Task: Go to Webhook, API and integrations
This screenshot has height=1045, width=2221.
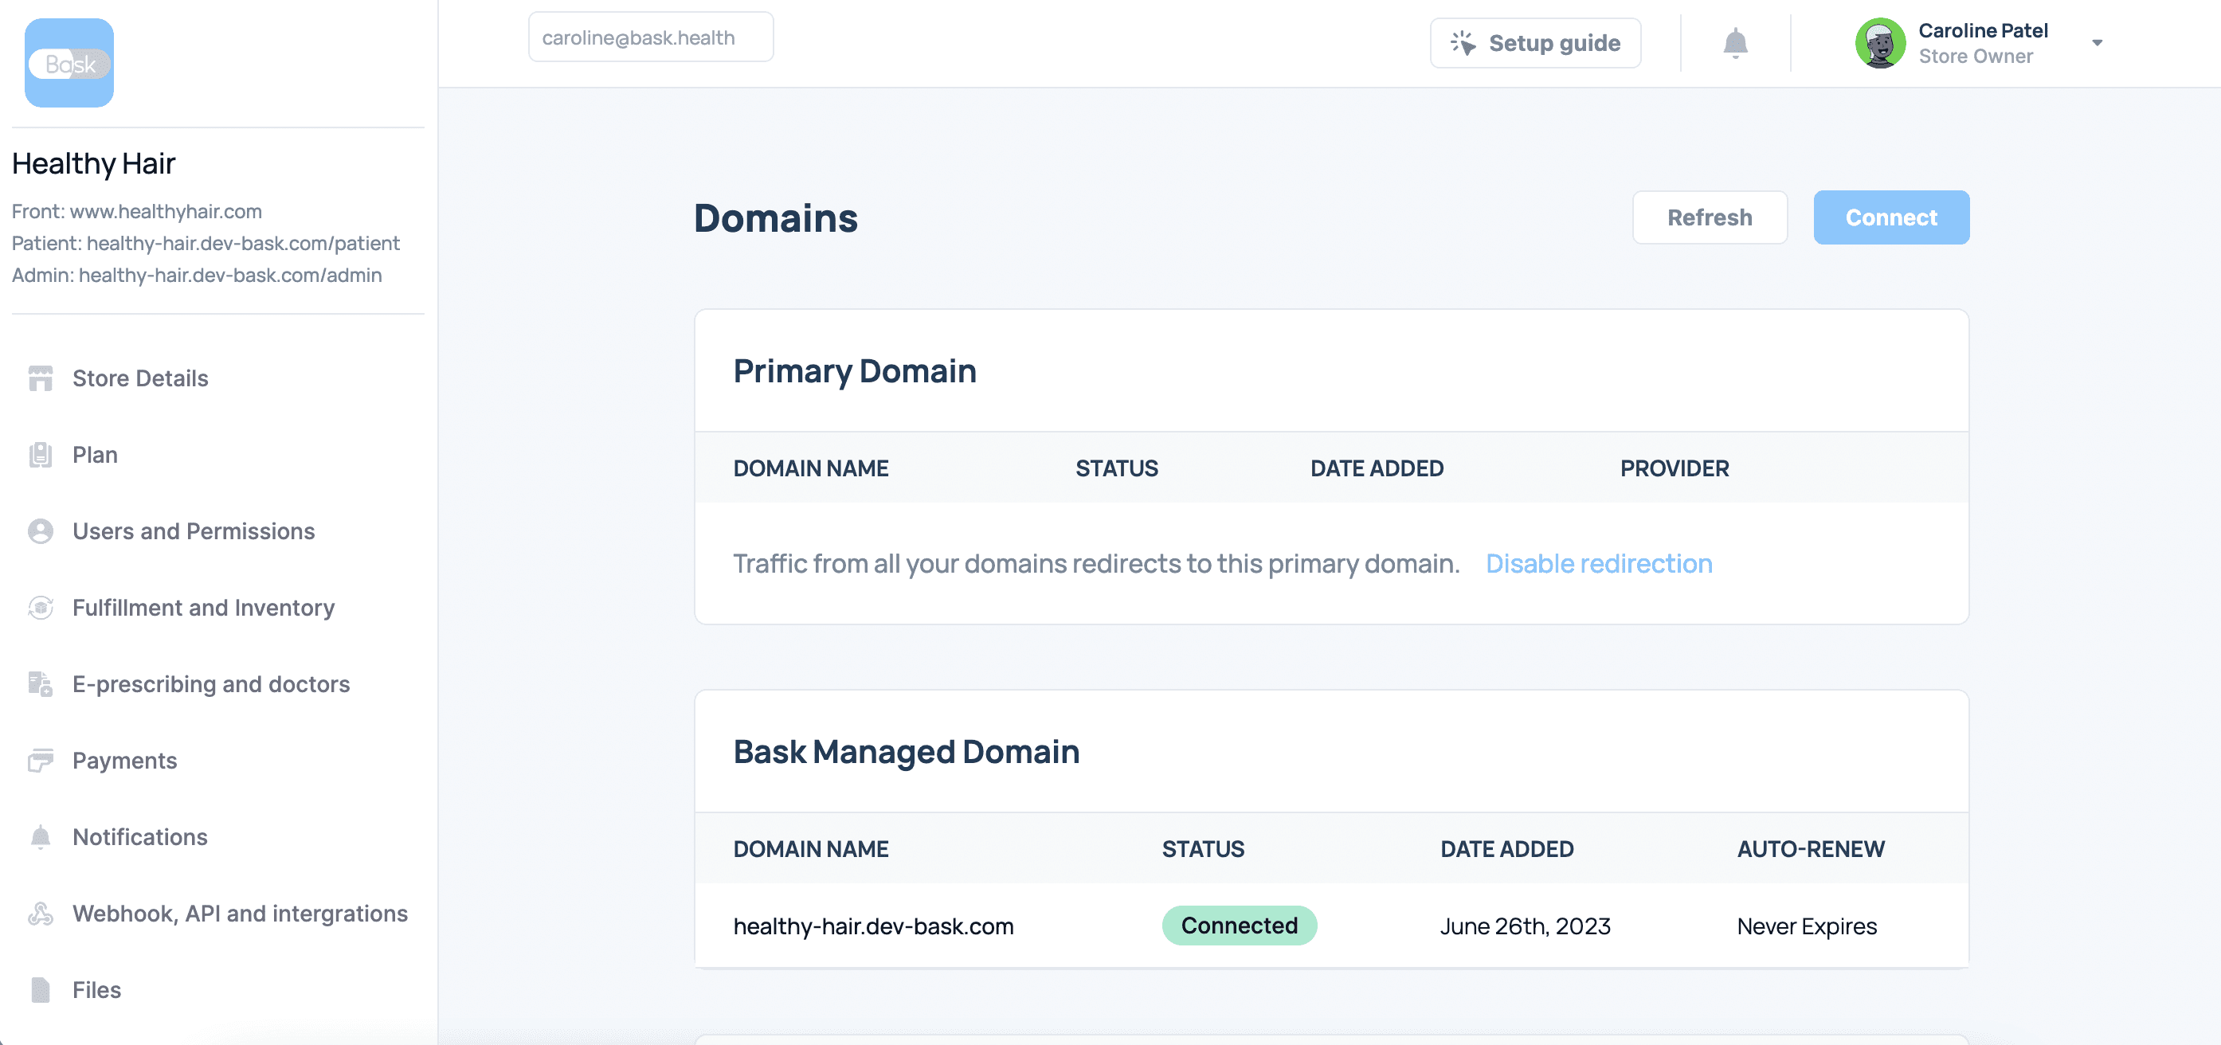Action: (x=240, y=913)
